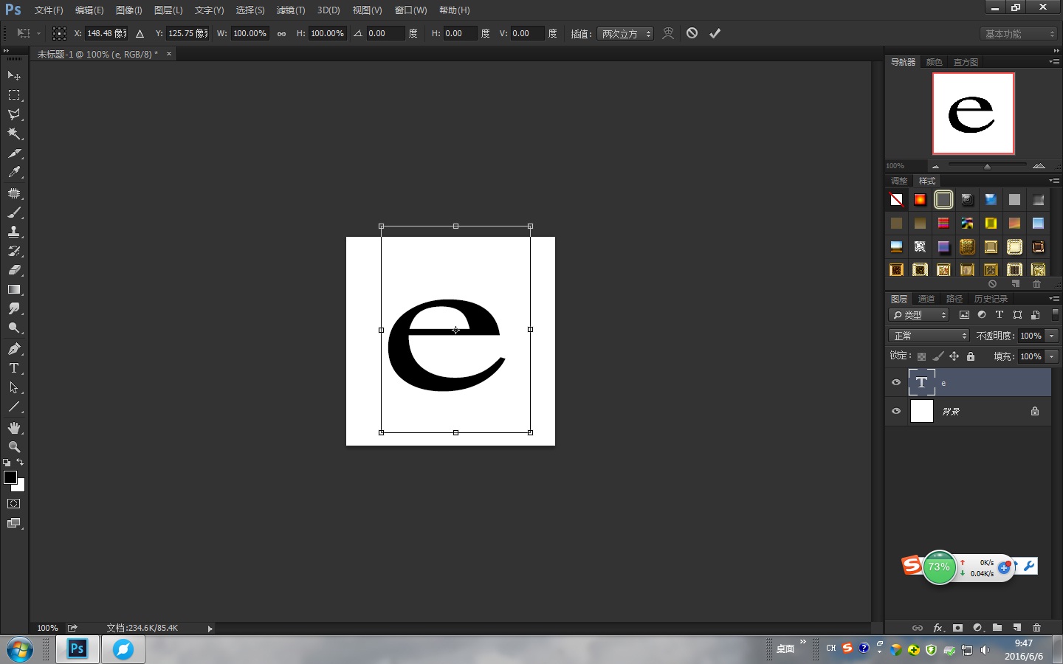Edit the rotation angle field
Image resolution: width=1063 pixels, height=664 pixels.
coord(385,34)
